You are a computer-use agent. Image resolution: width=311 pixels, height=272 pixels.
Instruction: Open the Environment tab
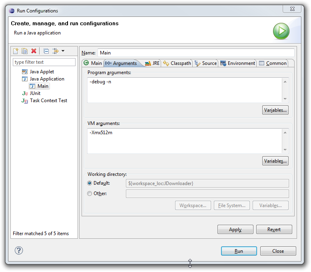(x=237, y=63)
